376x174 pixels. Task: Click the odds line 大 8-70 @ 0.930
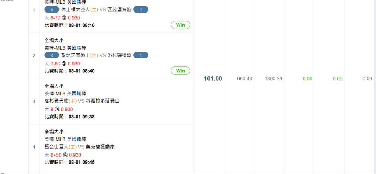tap(62, 18)
